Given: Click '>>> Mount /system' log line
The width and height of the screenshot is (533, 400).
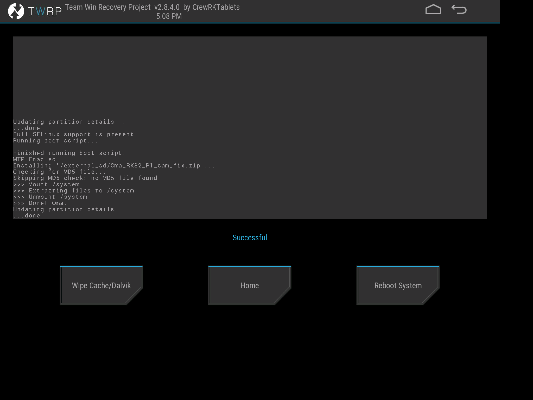Looking at the screenshot, I should tap(46, 184).
